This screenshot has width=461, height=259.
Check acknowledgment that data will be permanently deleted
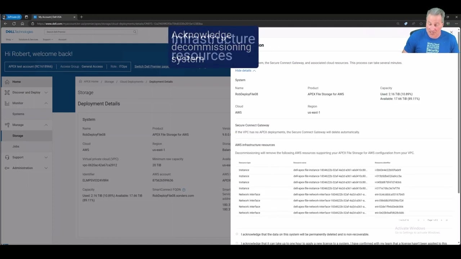(x=237, y=234)
